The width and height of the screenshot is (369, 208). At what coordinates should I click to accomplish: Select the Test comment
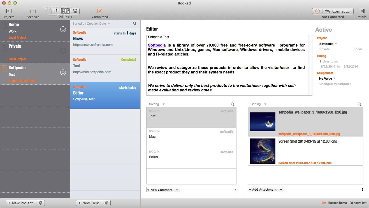pos(191,117)
